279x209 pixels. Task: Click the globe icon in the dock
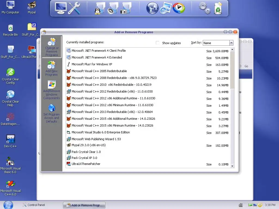[x=152, y=8]
